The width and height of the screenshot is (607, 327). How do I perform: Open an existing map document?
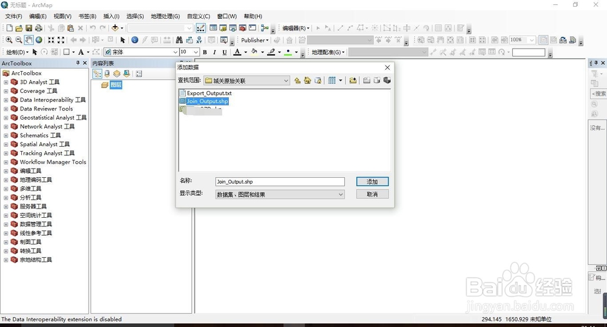[19, 28]
